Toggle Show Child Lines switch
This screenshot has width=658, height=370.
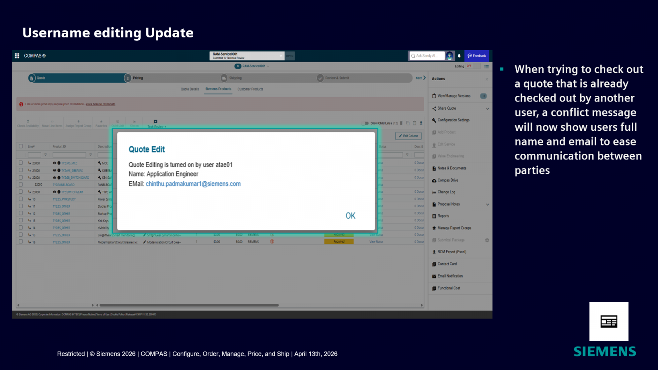coord(366,123)
